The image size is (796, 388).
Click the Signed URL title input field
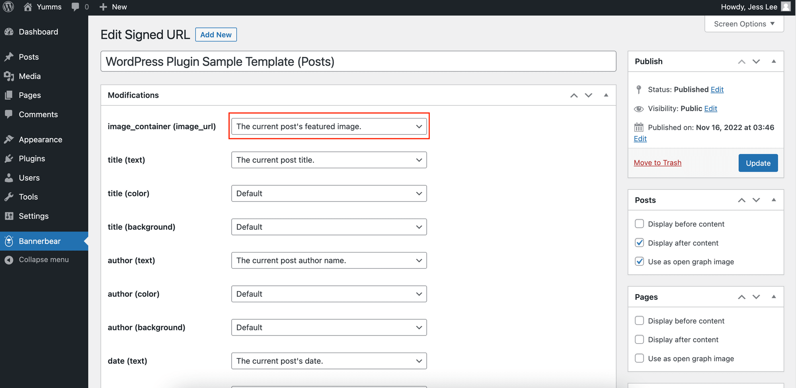[x=358, y=62]
